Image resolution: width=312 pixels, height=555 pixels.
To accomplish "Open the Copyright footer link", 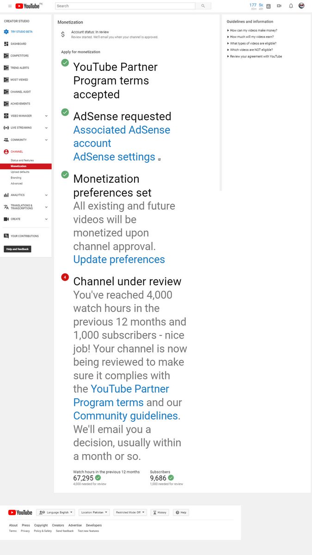I will [41, 525].
